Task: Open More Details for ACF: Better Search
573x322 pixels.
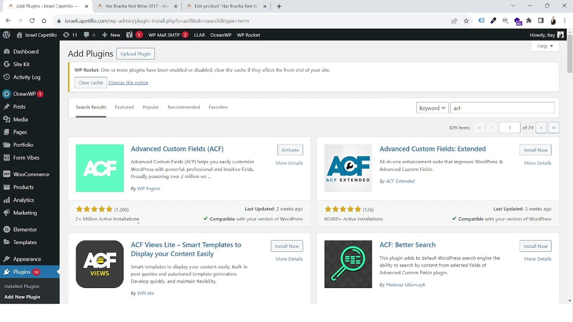Action: pyautogui.click(x=538, y=259)
